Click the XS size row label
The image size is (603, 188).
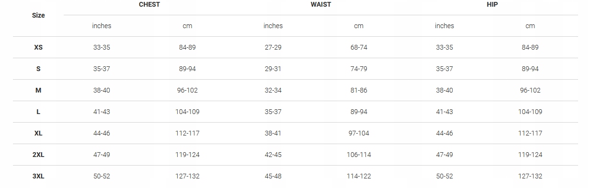(38, 48)
